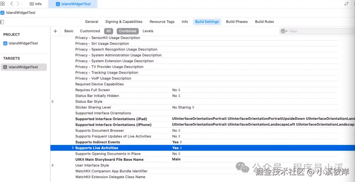Image resolution: width=355 pixels, height=182 pixels.
Task: Open the Resource Tags tab
Action: pyautogui.click(x=162, y=22)
